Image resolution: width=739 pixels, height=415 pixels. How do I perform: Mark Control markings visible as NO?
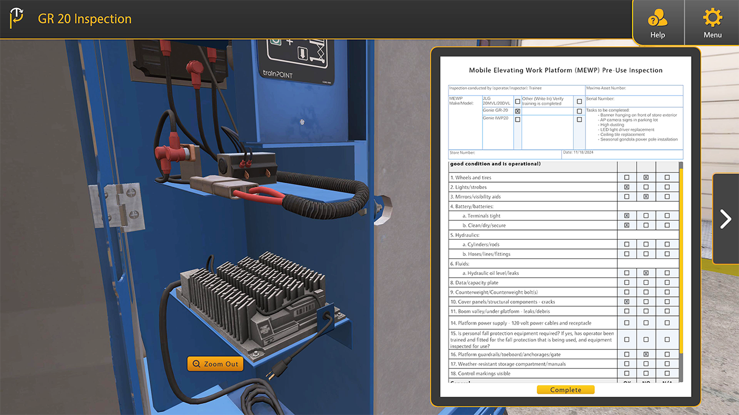[x=646, y=373]
